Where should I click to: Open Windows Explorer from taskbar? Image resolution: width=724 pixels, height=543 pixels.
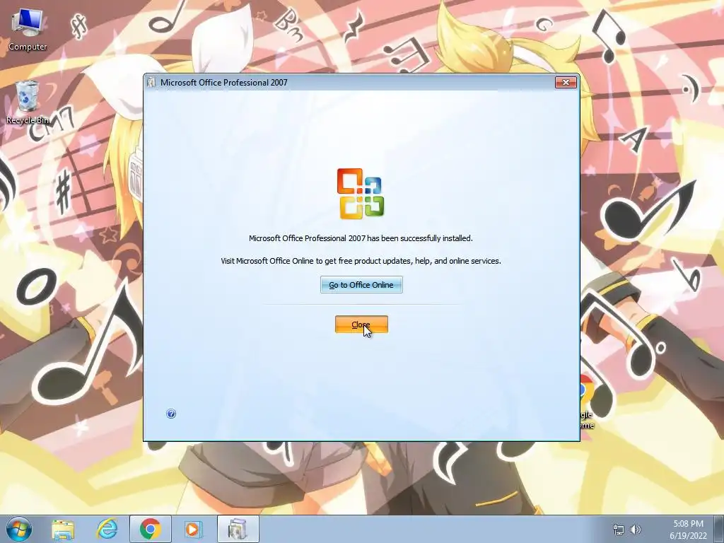coord(63,529)
